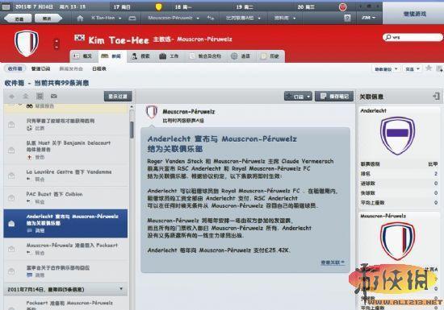444x310 pixels.
Task: Click the Show Filters button in inbox
Action: (x=118, y=97)
